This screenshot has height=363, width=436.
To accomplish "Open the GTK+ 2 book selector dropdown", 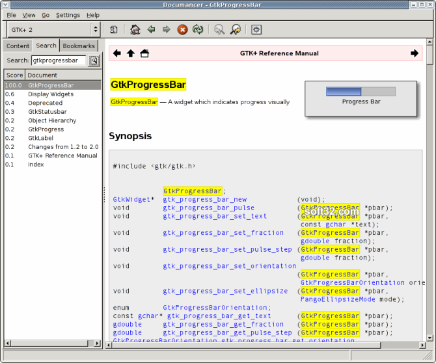I will [53, 29].
